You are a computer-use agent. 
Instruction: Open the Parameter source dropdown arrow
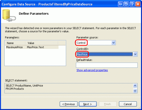114,43
